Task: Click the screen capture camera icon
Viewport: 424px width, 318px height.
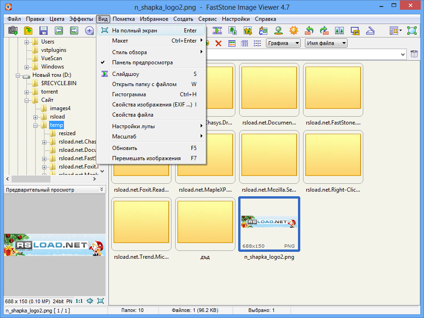Action: pyautogui.click(x=13, y=30)
